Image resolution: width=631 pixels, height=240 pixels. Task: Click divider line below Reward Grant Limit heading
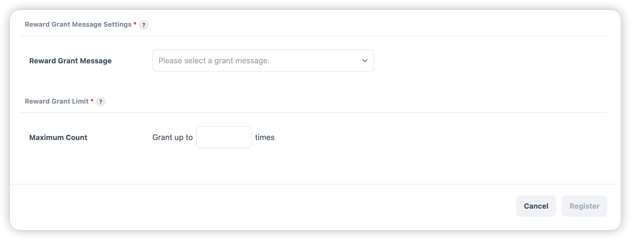pyautogui.click(x=313, y=112)
